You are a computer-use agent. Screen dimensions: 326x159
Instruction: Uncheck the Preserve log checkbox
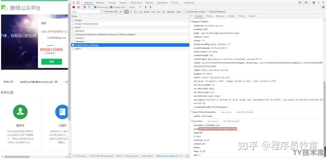(x=95, y=7)
